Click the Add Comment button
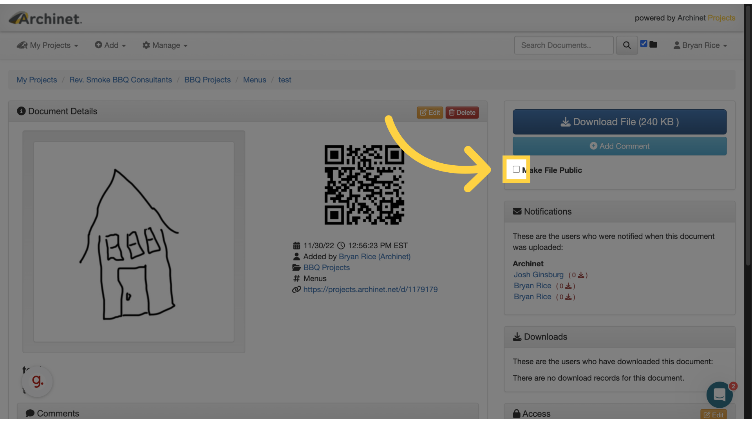 point(619,146)
